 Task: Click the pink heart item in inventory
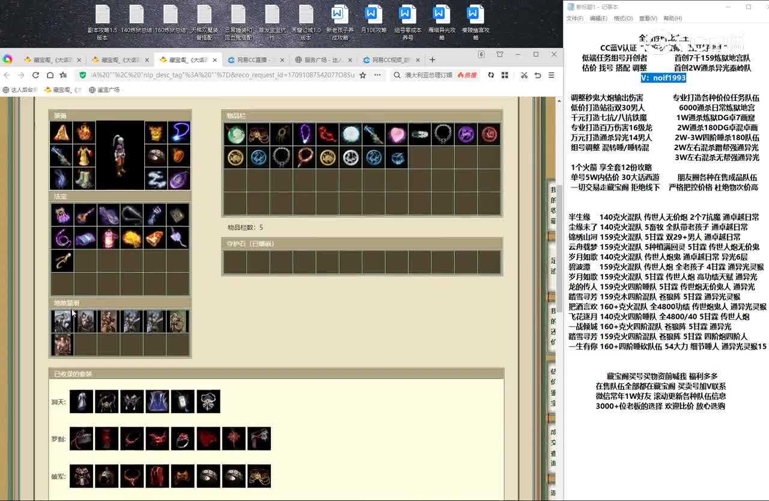pos(397,135)
